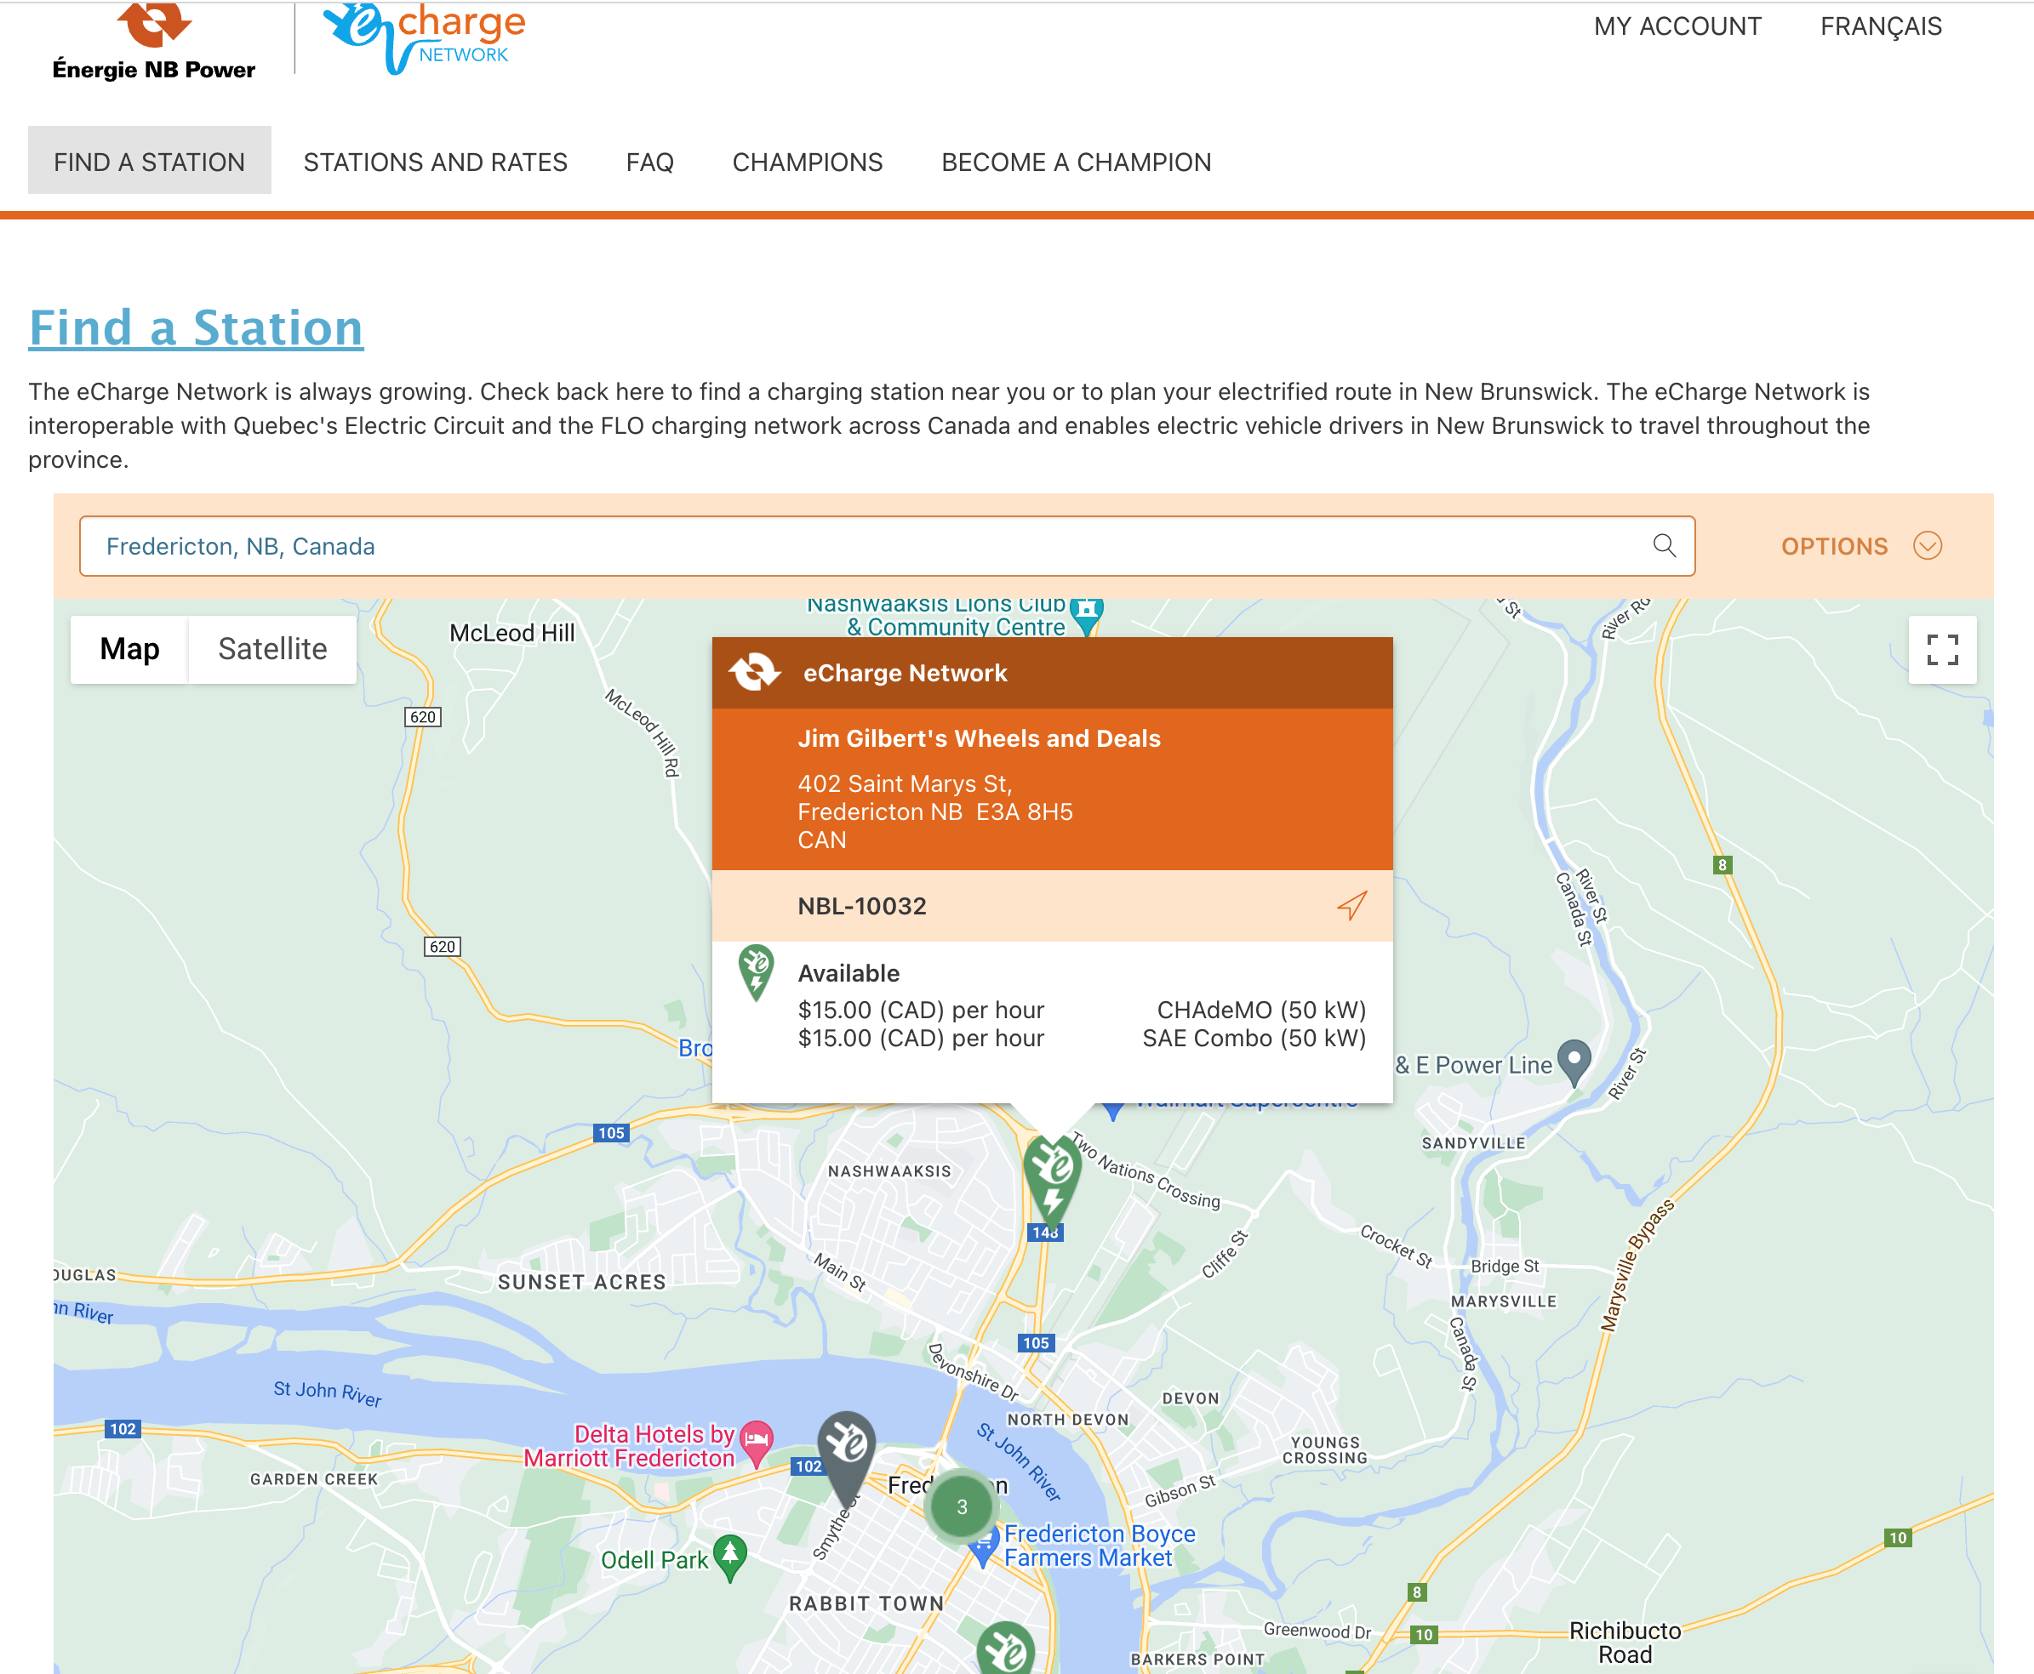This screenshot has width=2034, height=1674.
Task: Click the green charger map pin near Two Nations Crossing
Action: click(x=1052, y=1181)
